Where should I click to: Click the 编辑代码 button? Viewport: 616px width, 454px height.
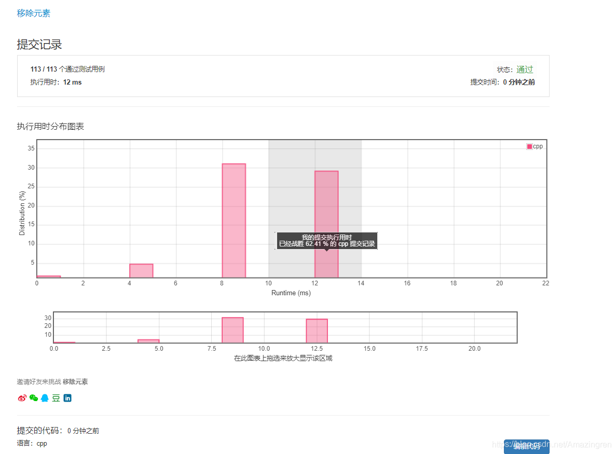pos(526,446)
